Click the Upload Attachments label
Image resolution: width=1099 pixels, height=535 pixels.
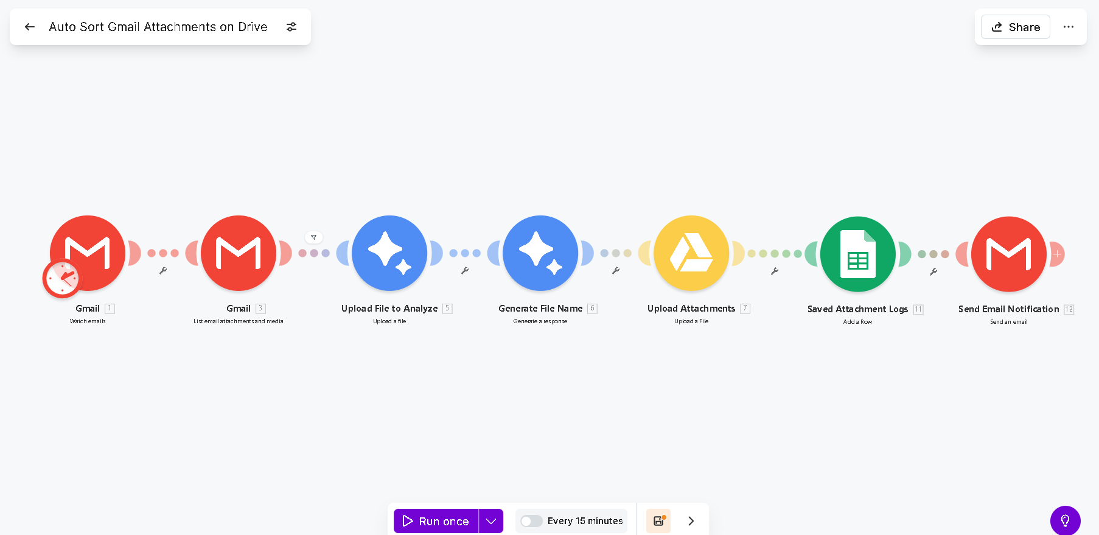[691, 309]
